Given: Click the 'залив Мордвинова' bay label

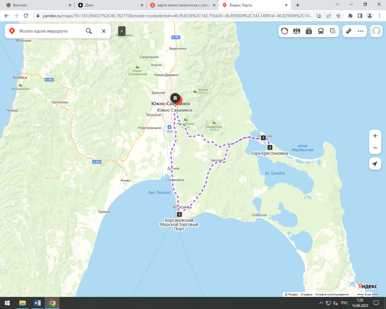Looking at the screenshot, I should [302, 148].
